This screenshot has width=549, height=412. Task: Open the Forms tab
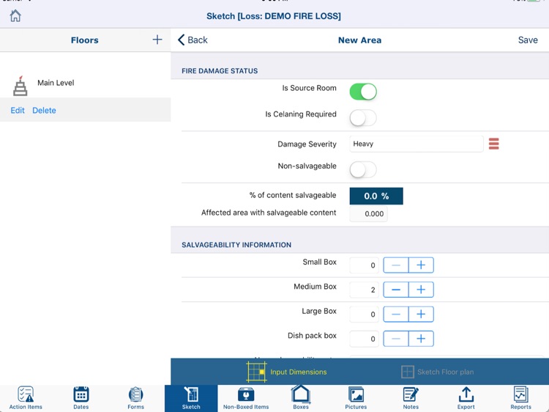click(136, 398)
